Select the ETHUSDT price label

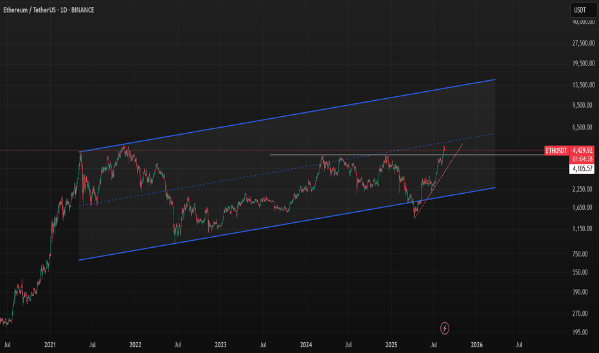click(x=556, y=151)
